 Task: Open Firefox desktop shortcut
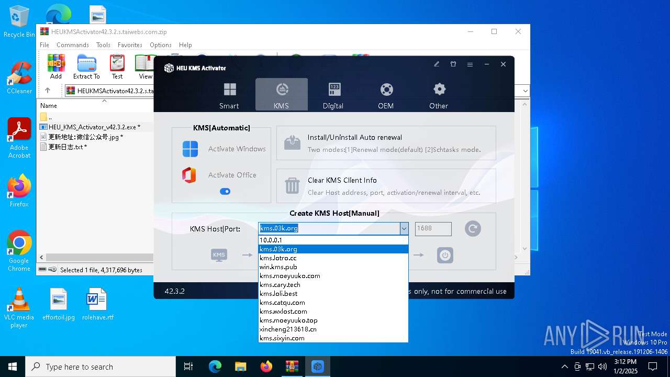[x=19, y=191]
